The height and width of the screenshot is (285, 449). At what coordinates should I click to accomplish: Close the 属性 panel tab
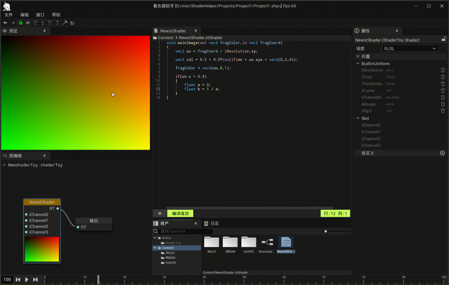pyautogui.click(x=397, y=31)
